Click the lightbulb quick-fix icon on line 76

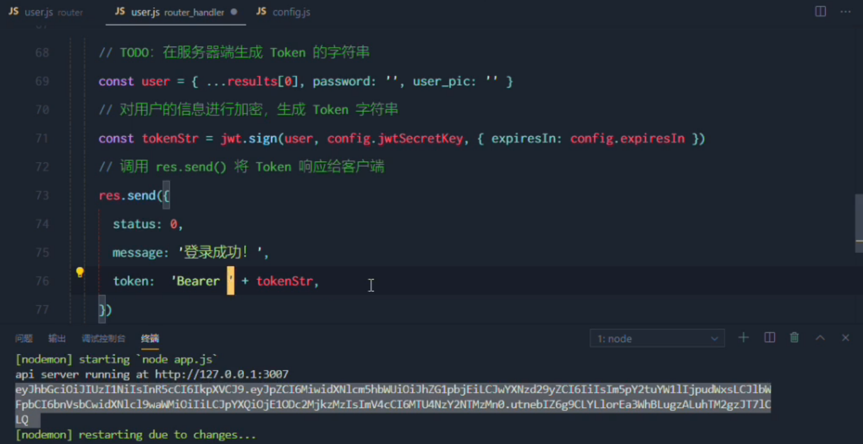pos(80,273)
